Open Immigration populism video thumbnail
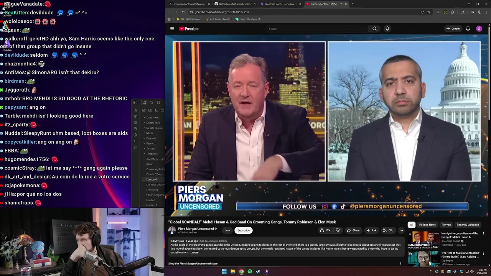491x276 pixels. tap(423, 240)
